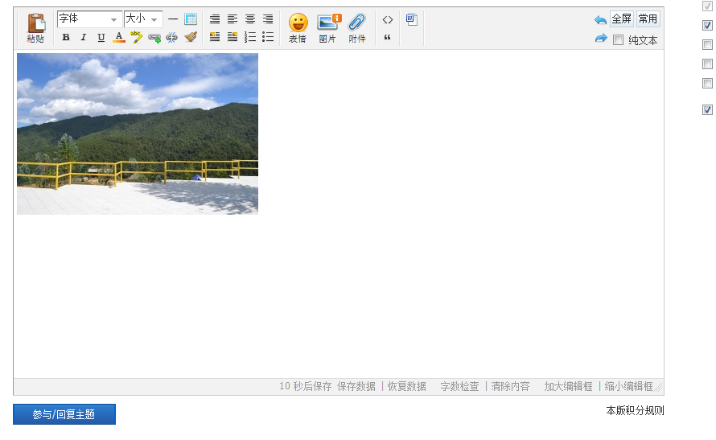The width and height of the screenshot is (716, 440).
Task: Switch to 全屏 fullscreen mode
Action: pos(622,19)
